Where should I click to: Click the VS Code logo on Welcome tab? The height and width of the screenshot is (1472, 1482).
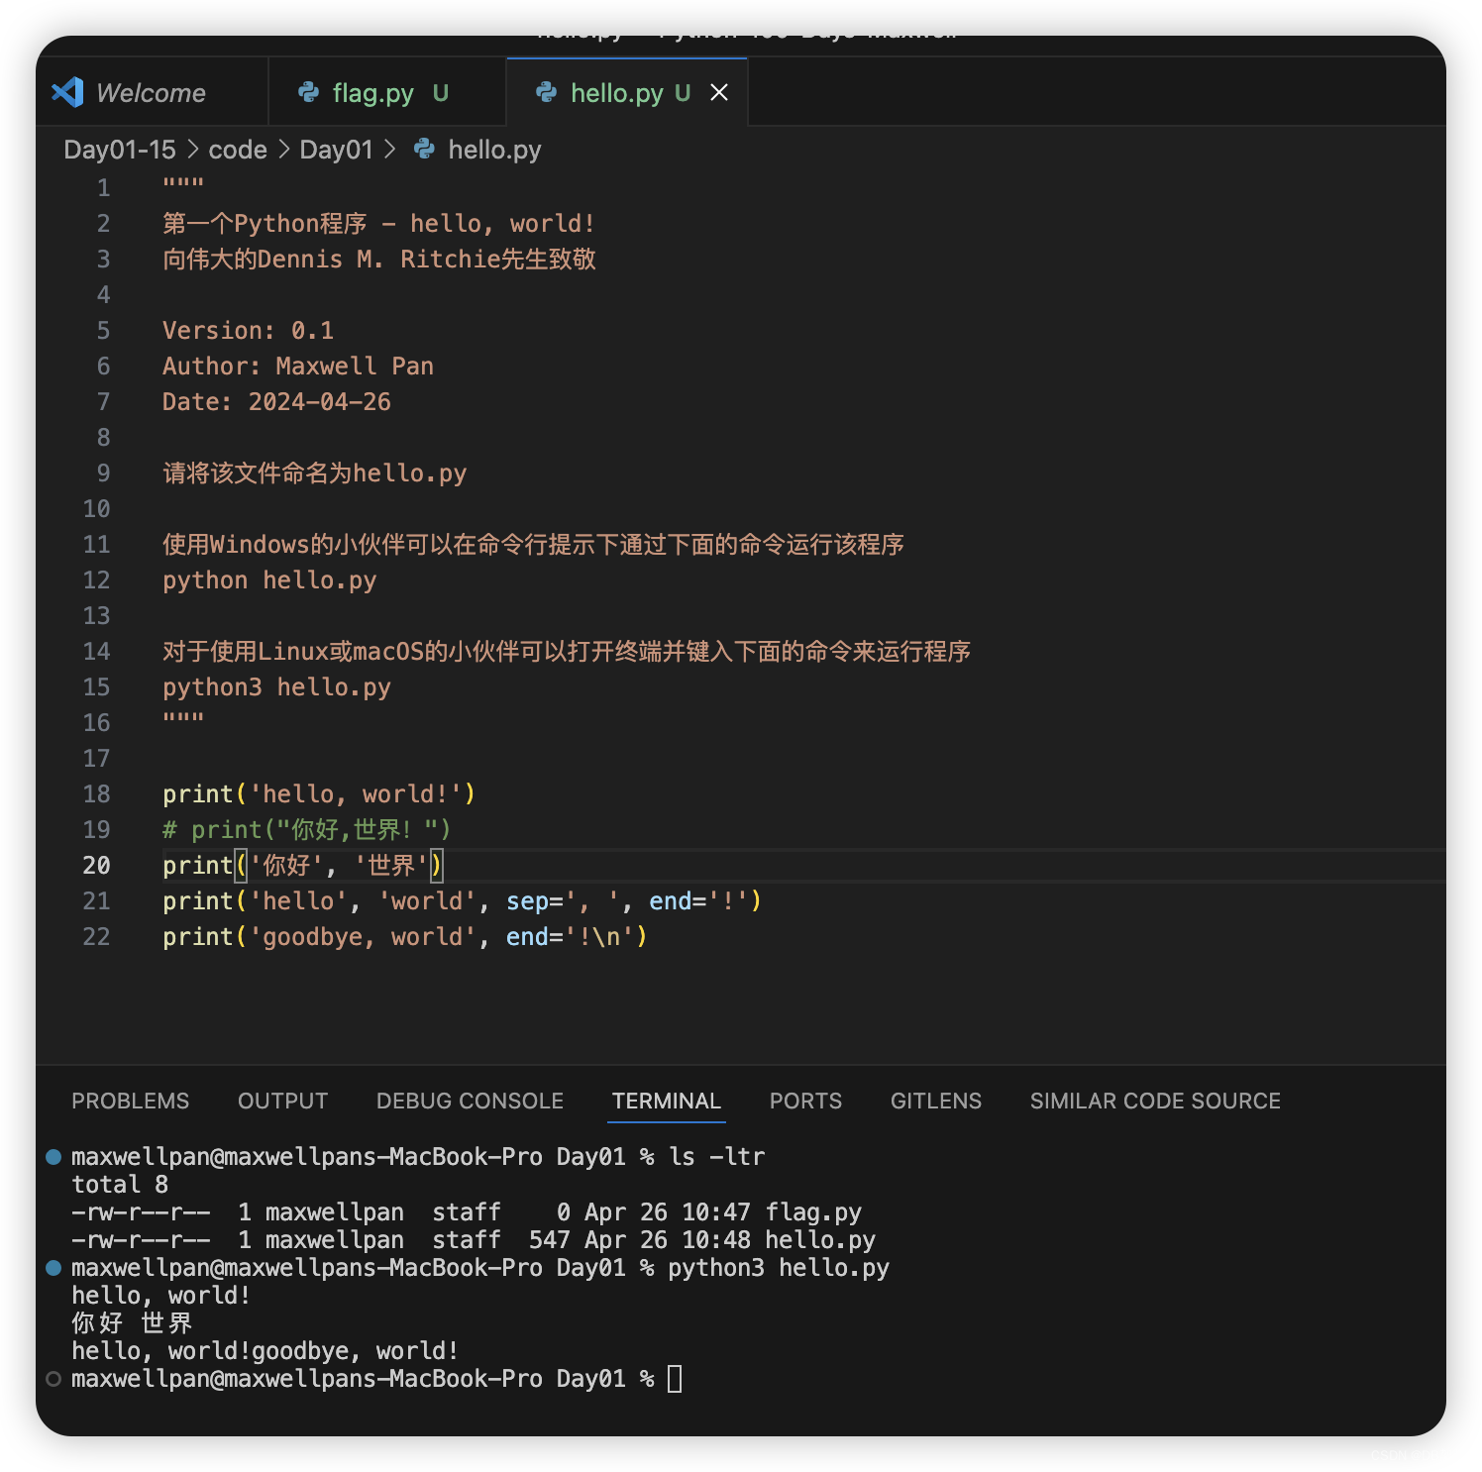click(x=67, y=92)
